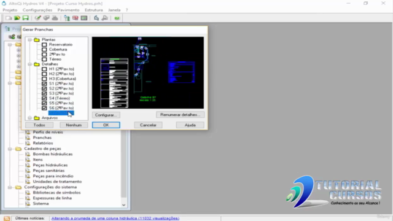Click the black drawing preview thumbnail
This screenshot has height=221, width=393.
pos(148,72)
